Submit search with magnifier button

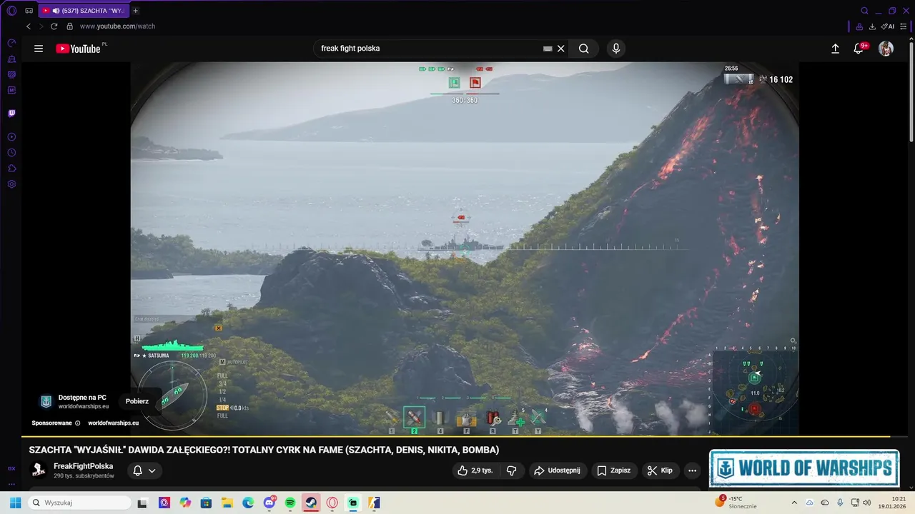pyautogui.click(x=584, y=49)
